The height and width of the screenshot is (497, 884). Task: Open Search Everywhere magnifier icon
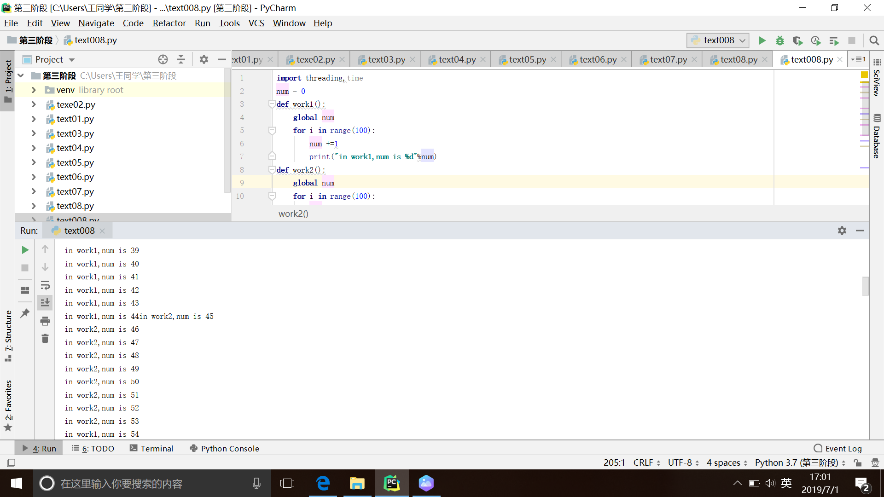(874, 40)
